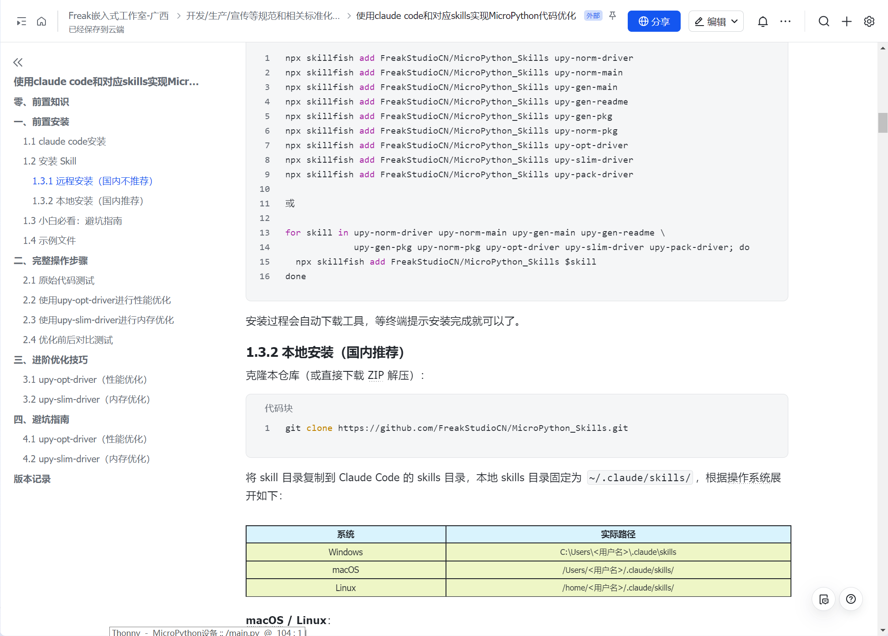Go to 二、完整操作步骤 section
Image resolution: width=888 pixels, height=636 pixels.
[51, 261]
